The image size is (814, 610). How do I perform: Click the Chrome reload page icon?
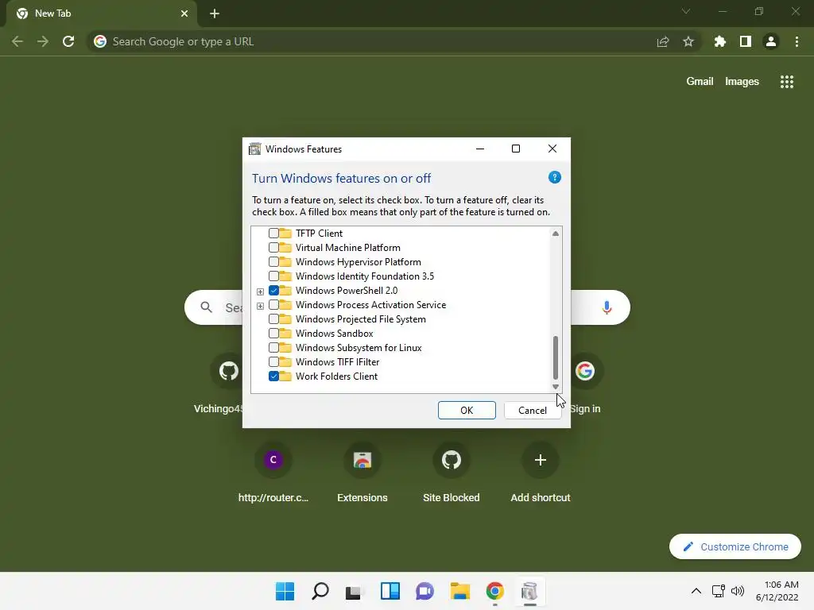click(68, 41)
